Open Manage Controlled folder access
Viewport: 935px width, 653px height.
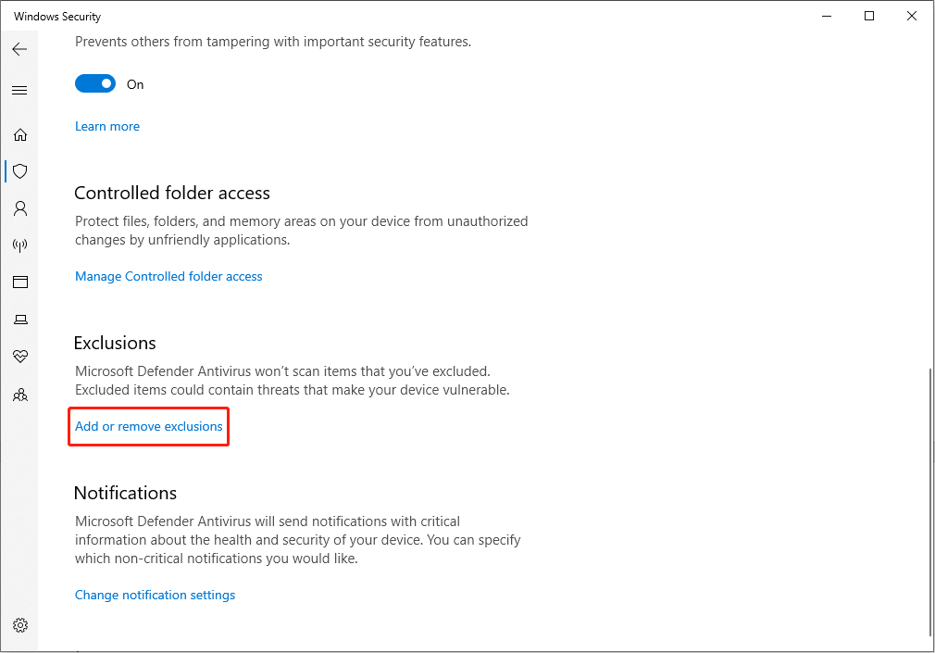[168, 276]
